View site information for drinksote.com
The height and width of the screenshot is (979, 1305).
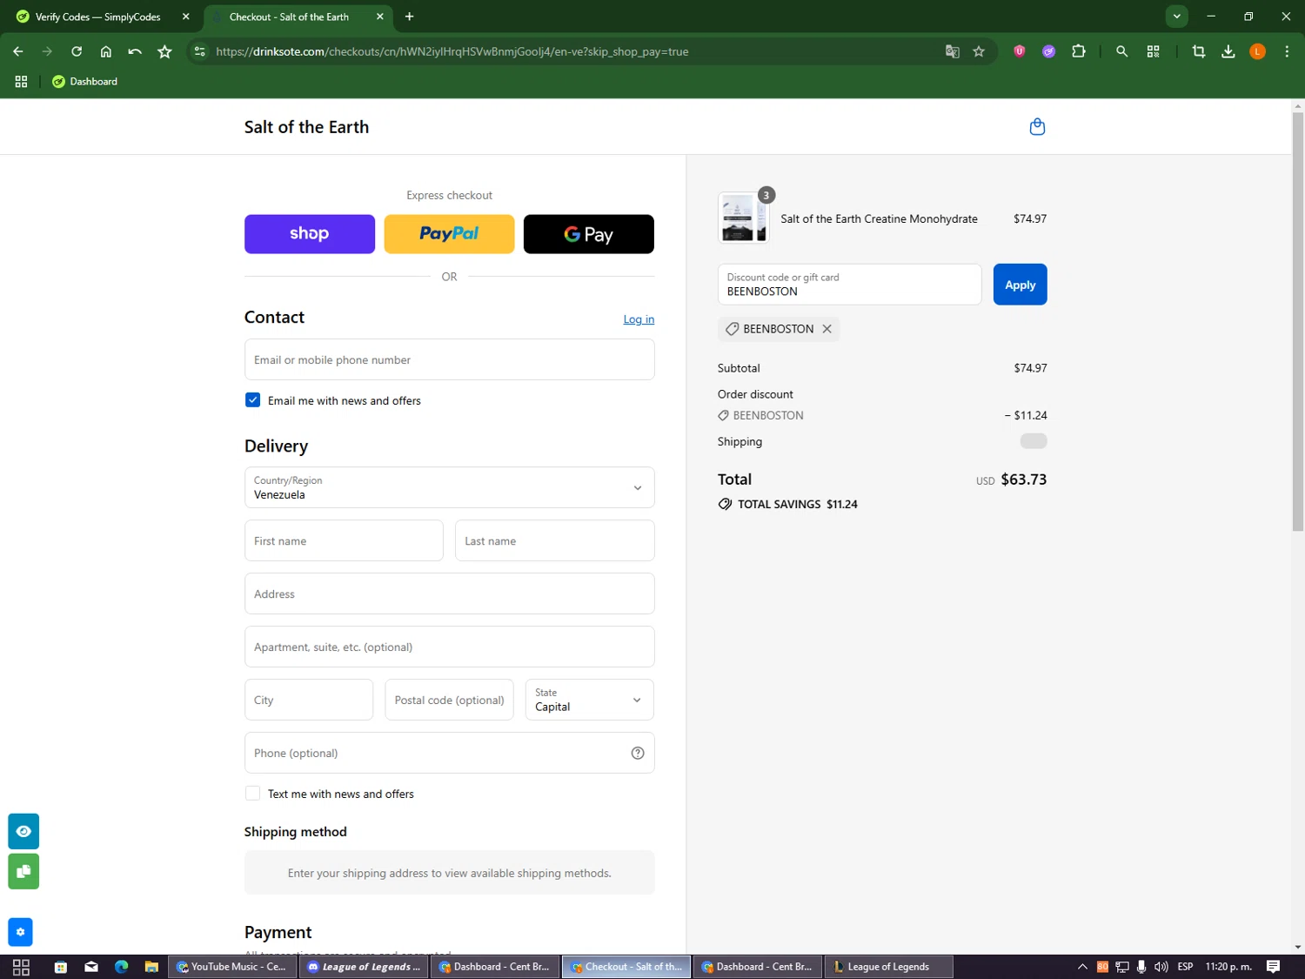[x=200, y=51]
